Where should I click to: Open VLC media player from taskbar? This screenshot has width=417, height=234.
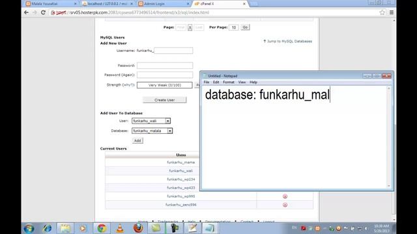[x=120, y=228]
